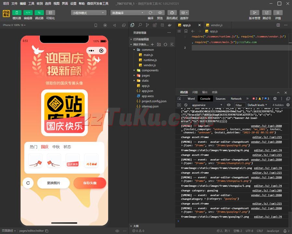The width and height of the screenshot is (292, 234).
Task: Collapse the project root folder
Action: click(131, 45)
